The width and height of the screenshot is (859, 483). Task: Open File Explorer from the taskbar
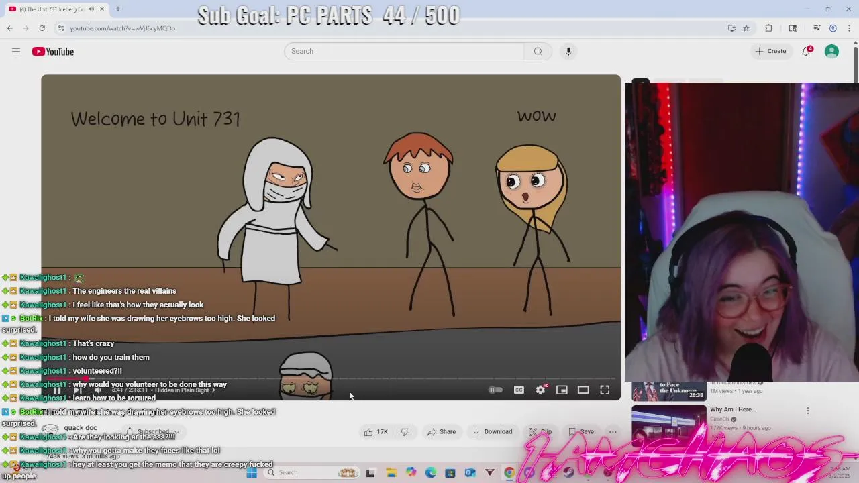click(391, 472)
